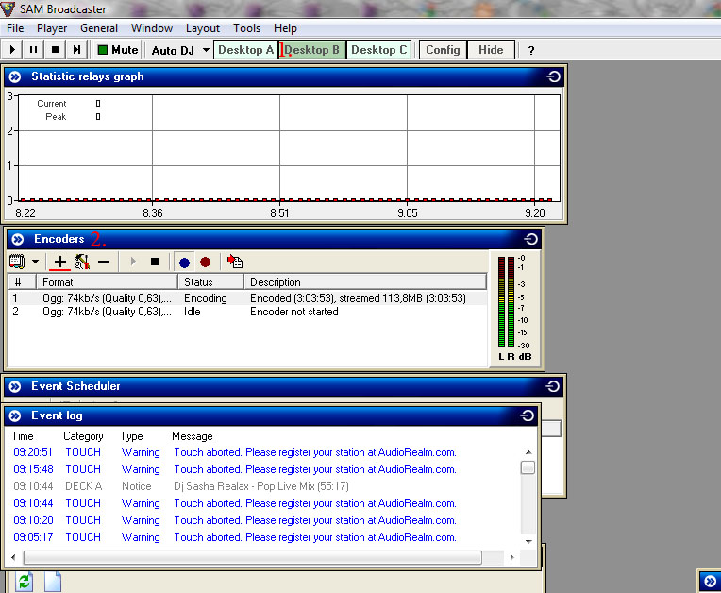The height and width of the screenshot is (593, 721).
Task: Click the blank document icon at bottom
Action: point(53,582)
